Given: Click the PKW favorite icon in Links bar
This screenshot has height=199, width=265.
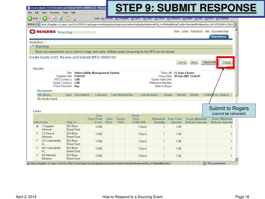Looking at the screenshot, I should (x=207, y=19).
